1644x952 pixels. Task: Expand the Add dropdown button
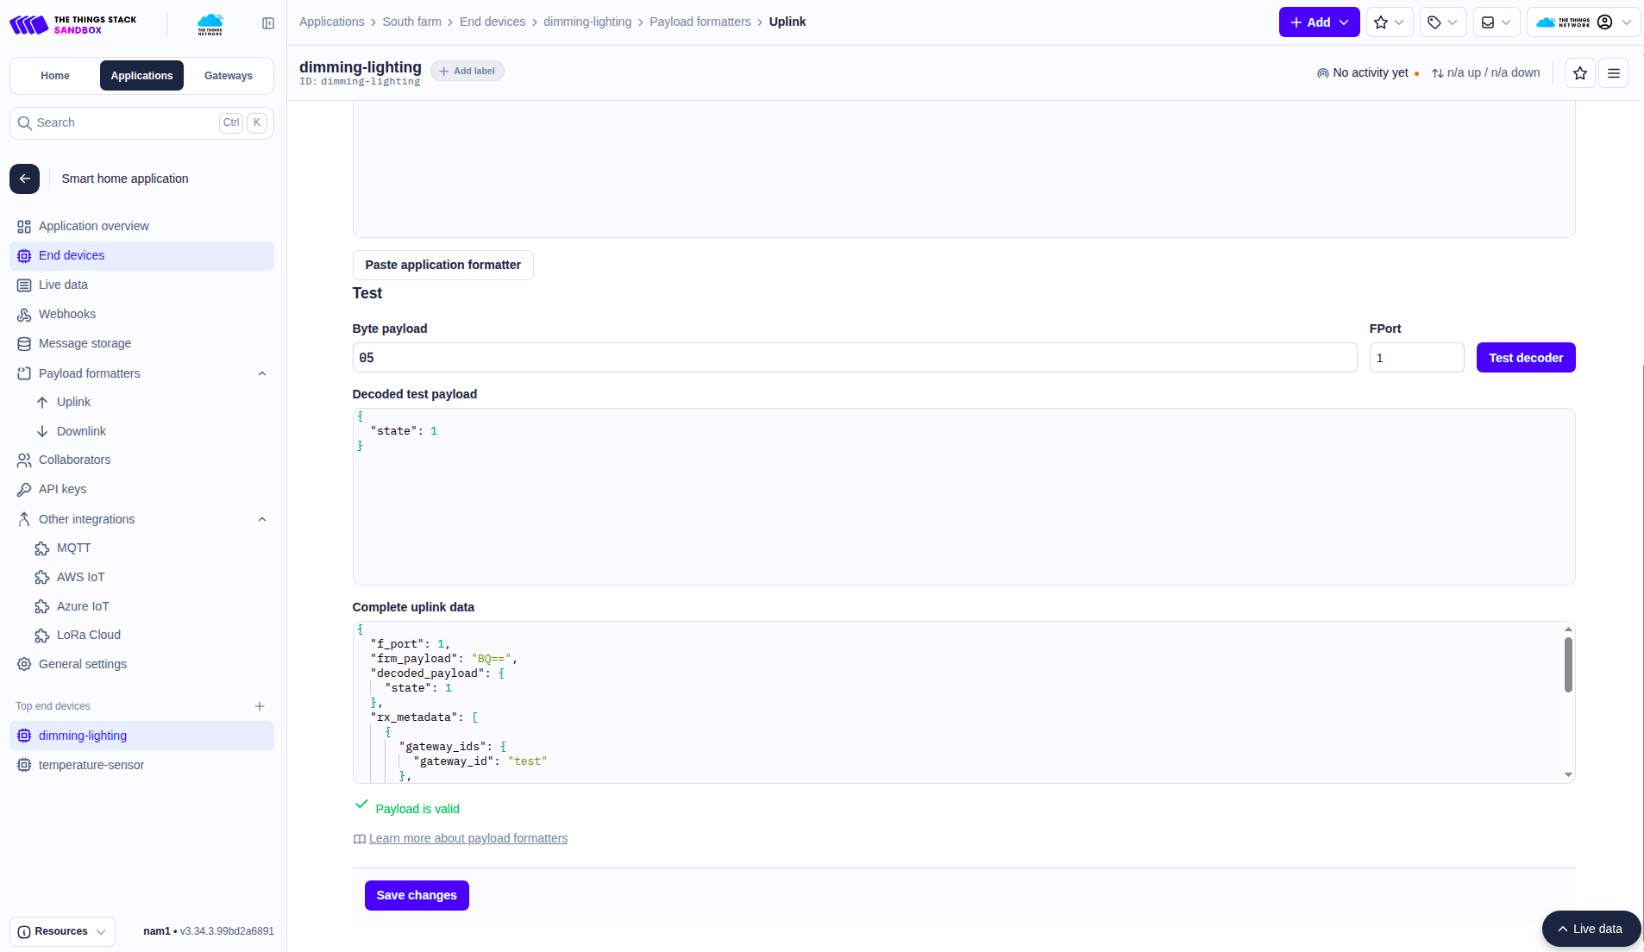tap(1319, 22)
